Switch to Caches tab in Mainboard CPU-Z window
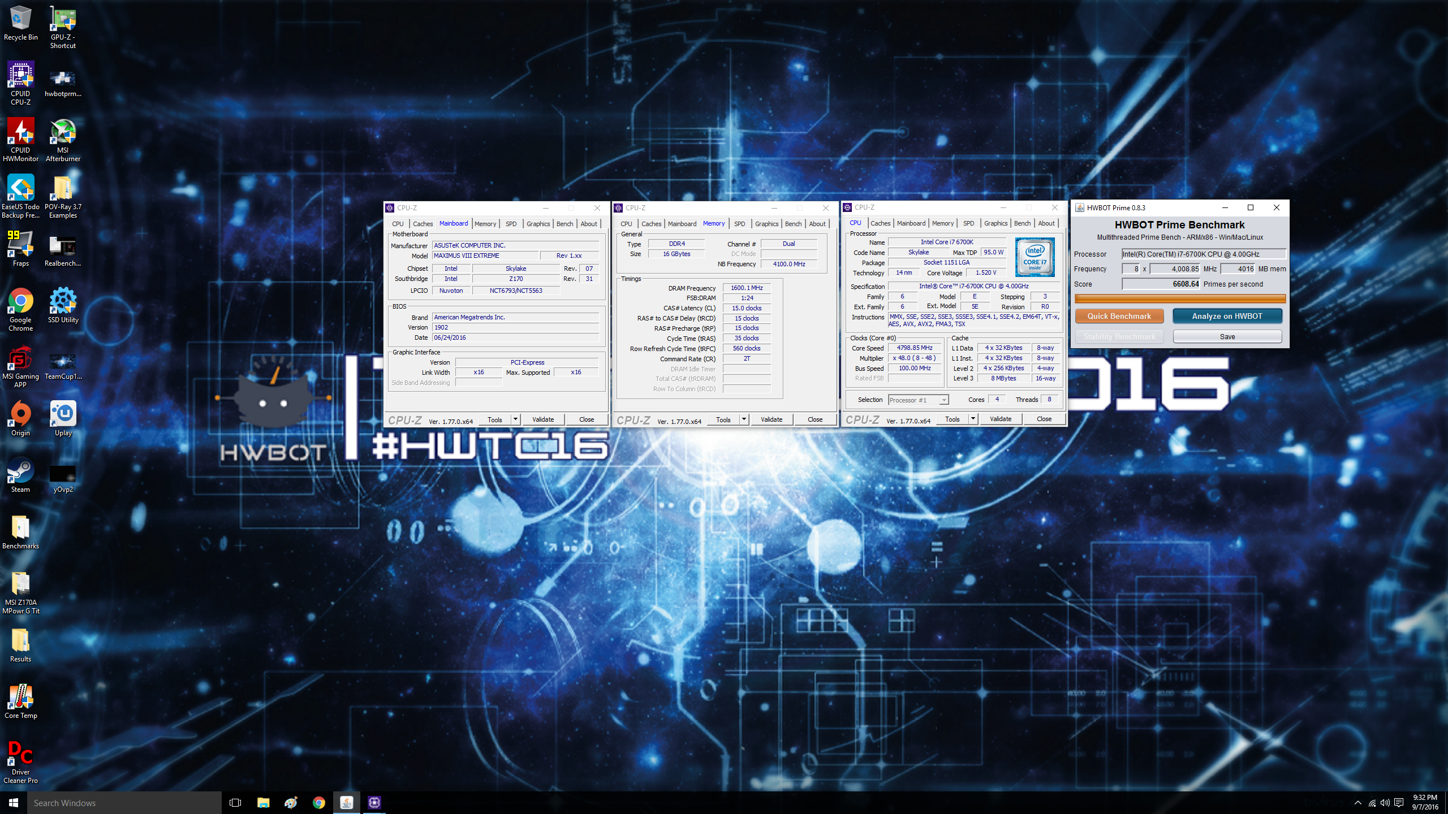 423,224
